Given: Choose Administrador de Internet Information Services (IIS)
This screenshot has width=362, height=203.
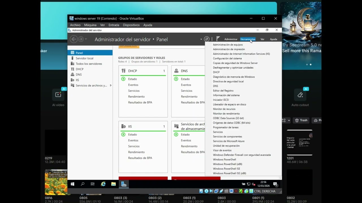Looking at the screenshot, I should click(x=241, y=54).
